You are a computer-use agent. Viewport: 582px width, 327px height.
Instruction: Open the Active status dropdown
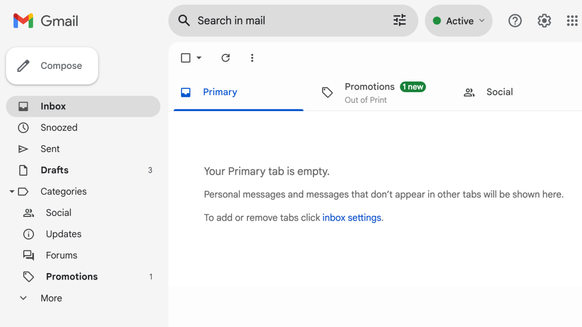[x=458, y=21]
